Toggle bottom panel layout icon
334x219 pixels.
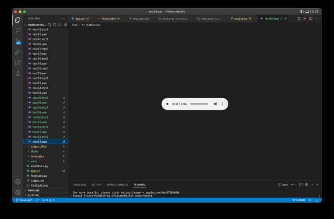(307, 12)
